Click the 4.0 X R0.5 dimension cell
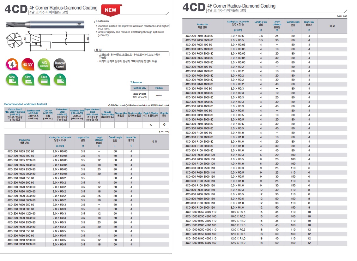Image resolution: width=357 pixels, height=261 pixels. [x=238, y=159]
